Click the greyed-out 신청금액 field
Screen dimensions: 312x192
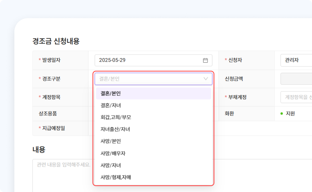[x=296, y=79]
